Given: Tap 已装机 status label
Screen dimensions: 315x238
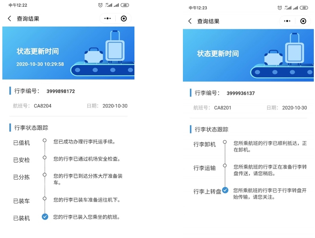Looking at the screenshot, I should click(21, 218).
